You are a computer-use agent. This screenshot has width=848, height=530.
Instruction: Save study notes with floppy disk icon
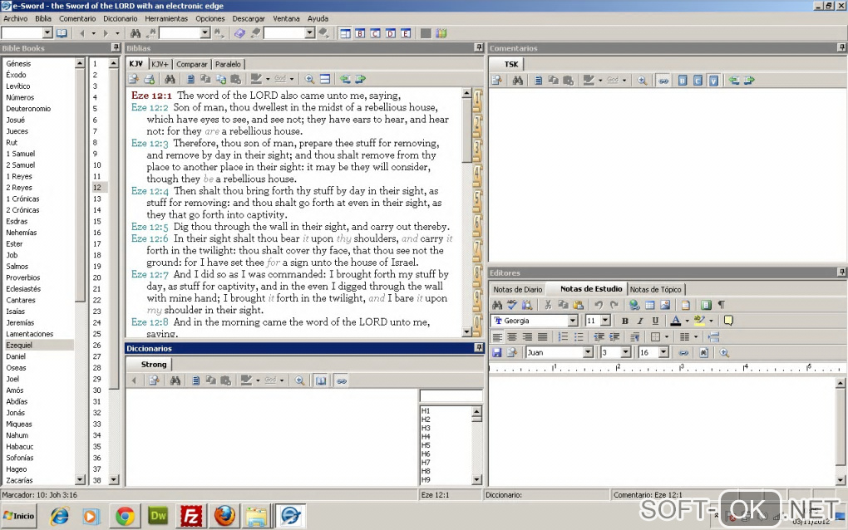tap(497, 353)
